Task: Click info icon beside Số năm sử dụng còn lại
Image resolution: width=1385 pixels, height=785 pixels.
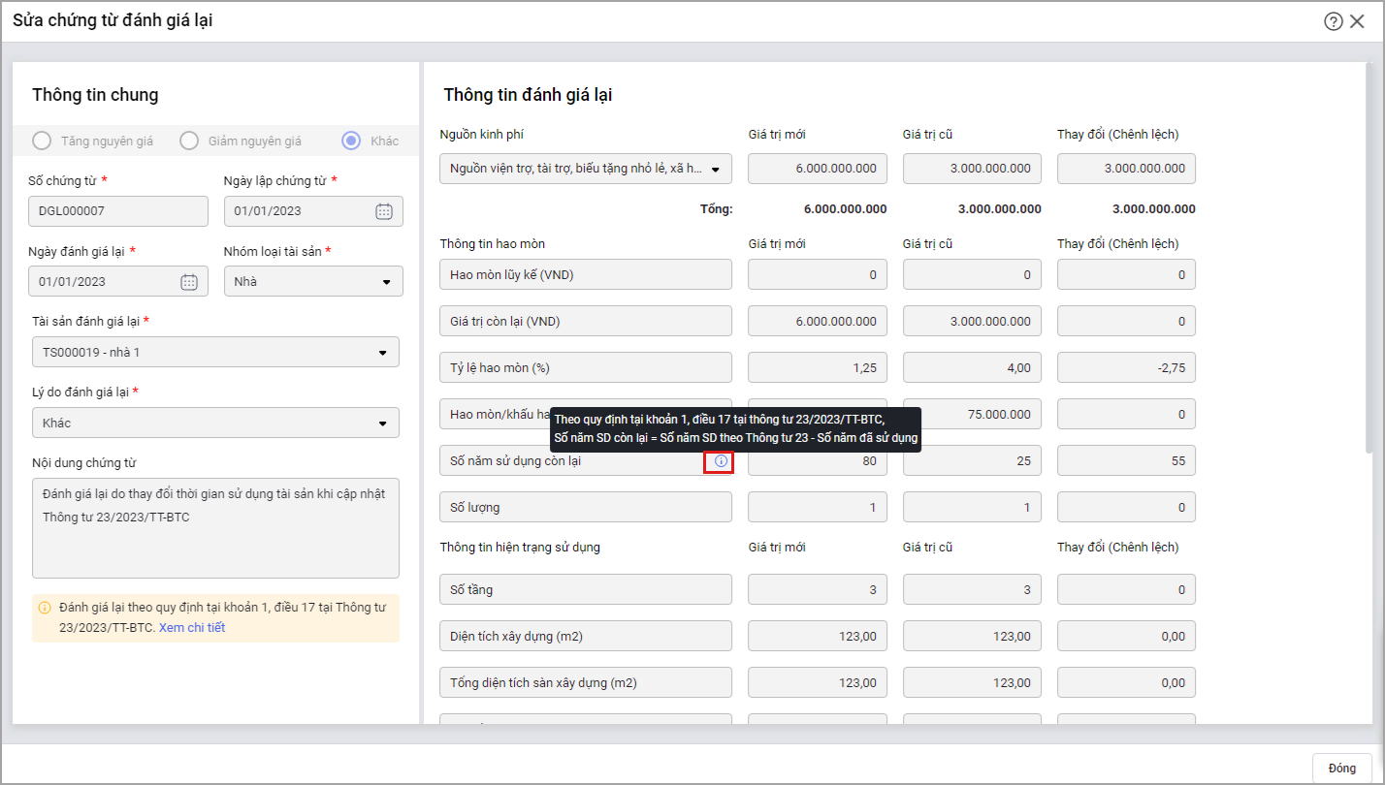Action: 720,461
